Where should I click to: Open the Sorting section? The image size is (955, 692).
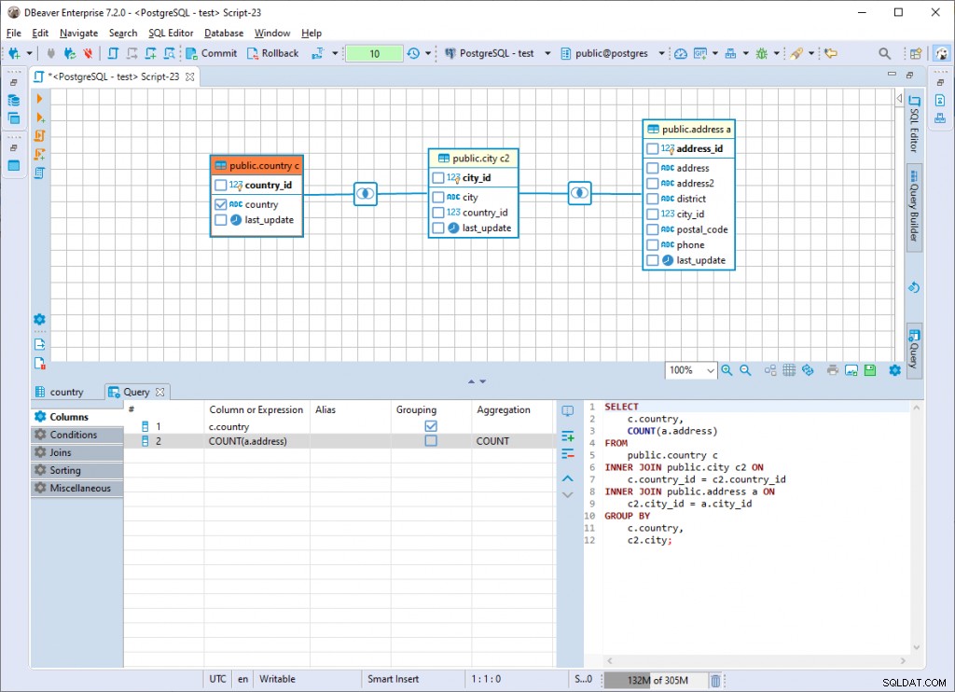[x=77, y=470]
